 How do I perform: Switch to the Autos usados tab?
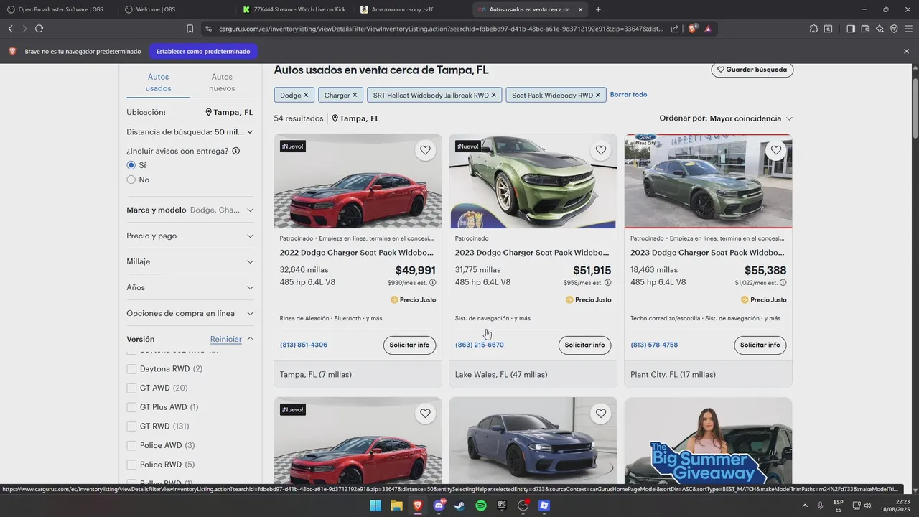(x=158, y=83)
